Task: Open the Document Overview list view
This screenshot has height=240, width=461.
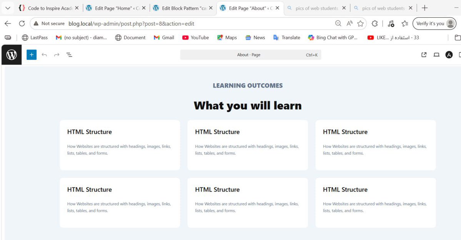Action: coord(69,55)
